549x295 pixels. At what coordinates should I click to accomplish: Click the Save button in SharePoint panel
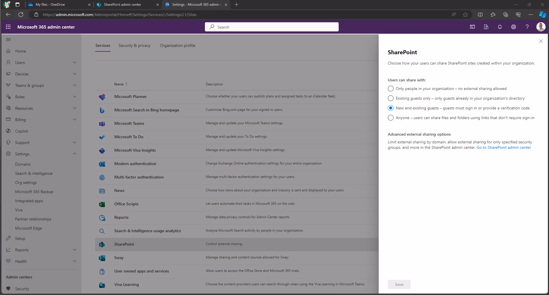coord(399,284)
